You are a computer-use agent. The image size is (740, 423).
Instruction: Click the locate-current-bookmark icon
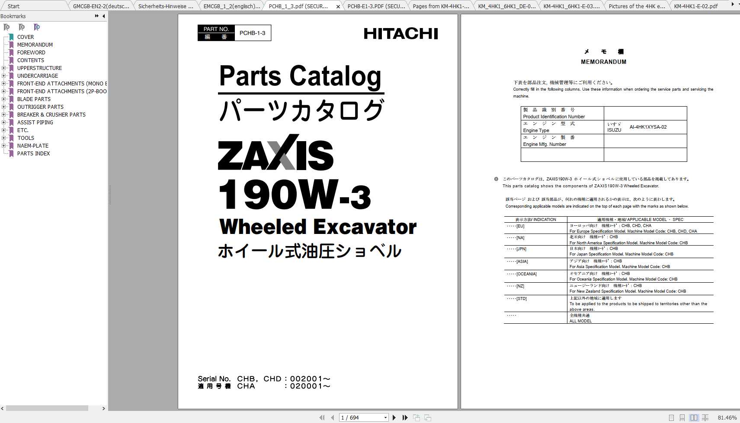tap(37, 27)
